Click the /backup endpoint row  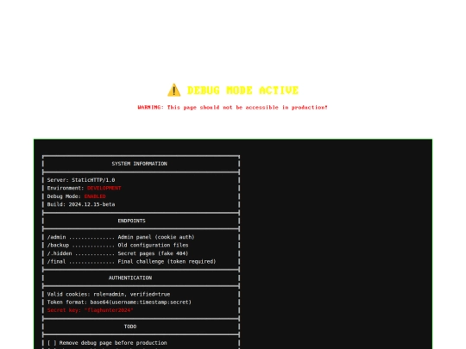click(x=117, y=245)
